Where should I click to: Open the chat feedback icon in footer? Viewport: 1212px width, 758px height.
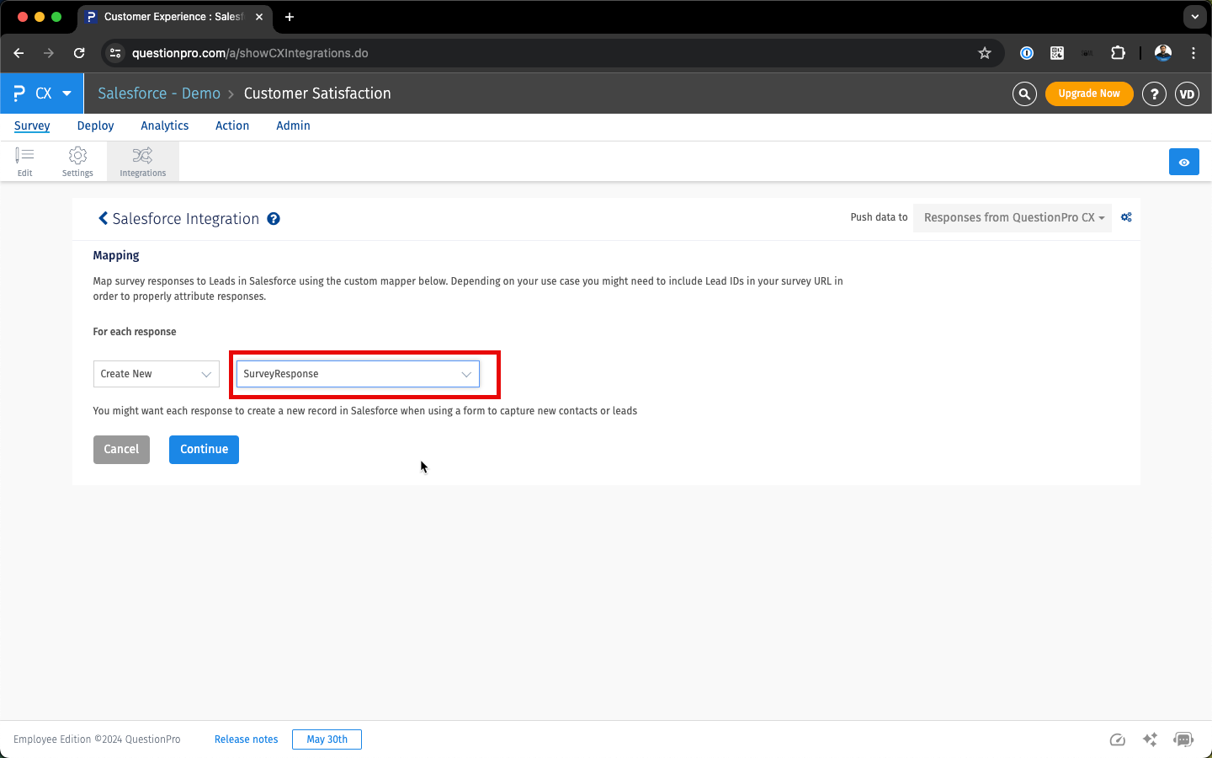tap(1183, 739)
